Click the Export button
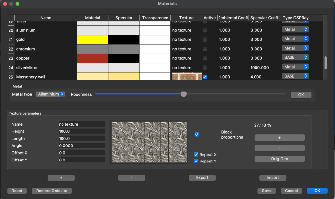 pyautogui.click(x=202, y=178)
